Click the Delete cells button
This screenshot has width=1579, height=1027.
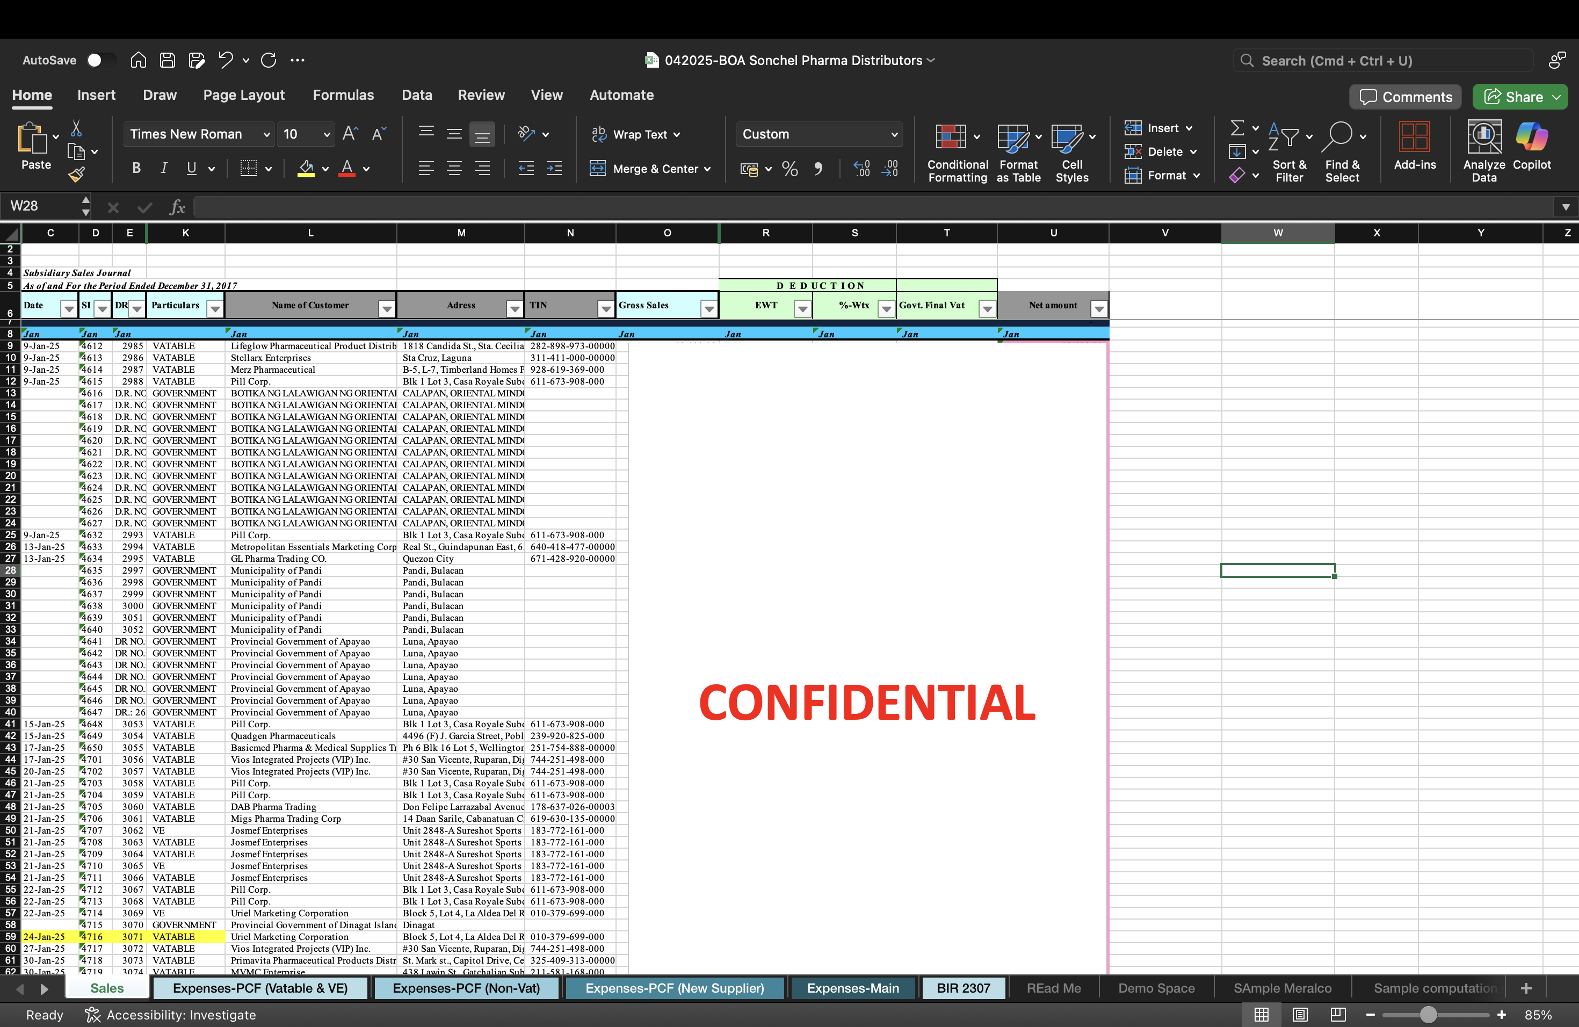pyautogui.click(x=1161, y=152)
